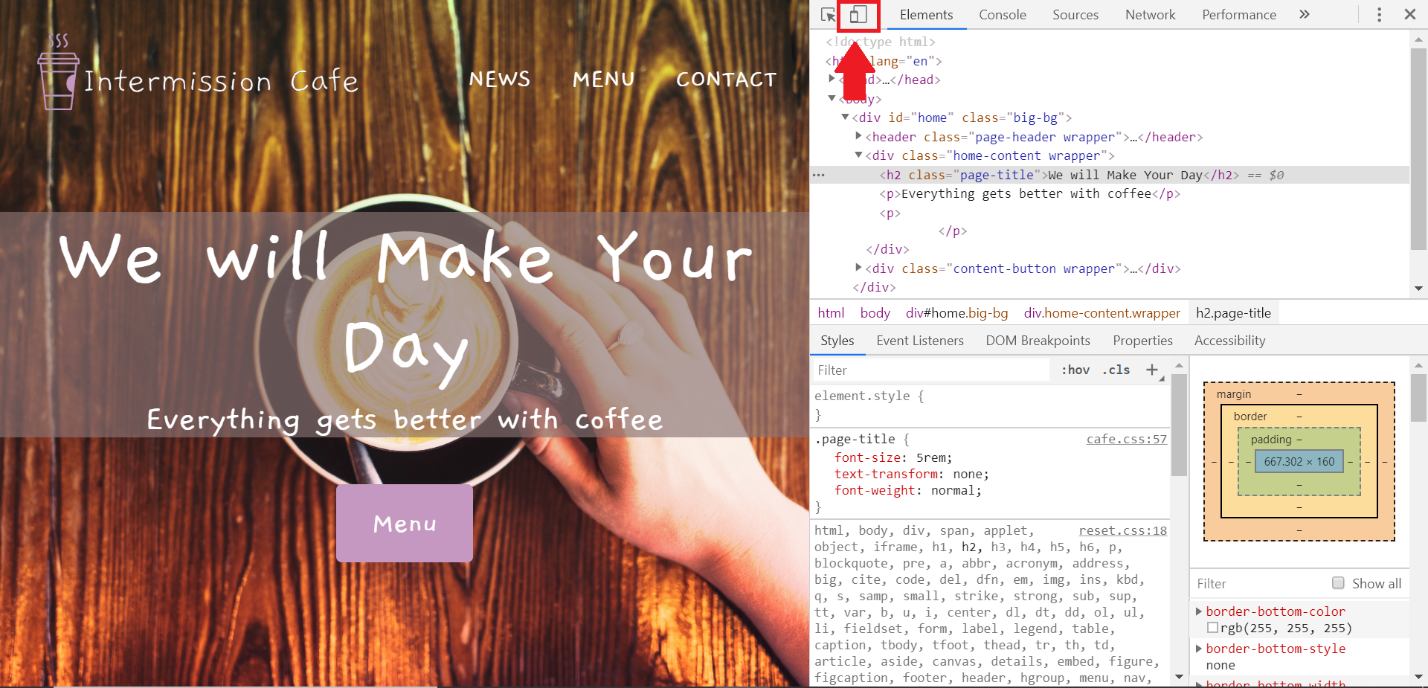The height and width of the screenshot is (688, 1428).
Task: Click the 667.302 × 160 content box
Action: [1299, 462]
